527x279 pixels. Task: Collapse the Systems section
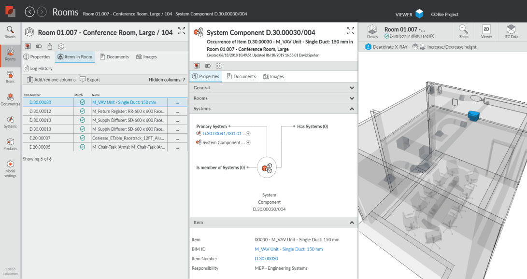[x=352, y=109]
